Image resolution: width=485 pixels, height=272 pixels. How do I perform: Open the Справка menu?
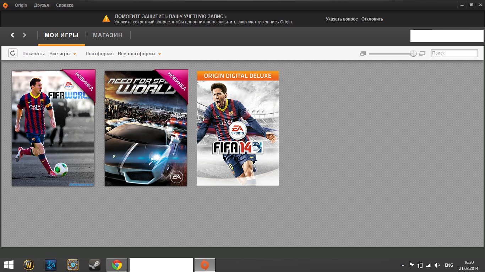[65, 5]
